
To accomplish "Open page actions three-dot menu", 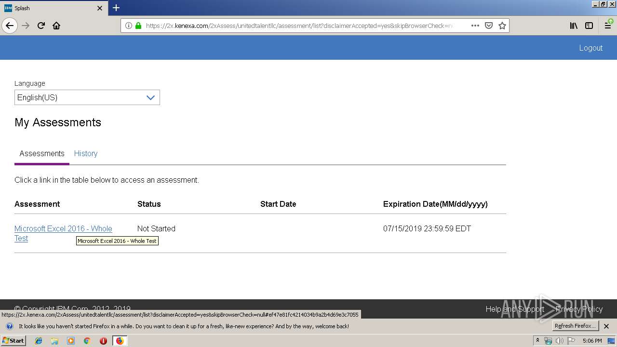I will pos(475,26).
